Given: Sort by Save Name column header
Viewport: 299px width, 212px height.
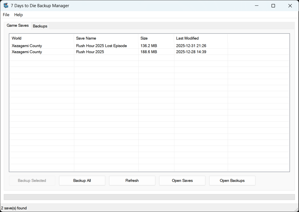Looking at the screenshot, I should coord(106,38).
